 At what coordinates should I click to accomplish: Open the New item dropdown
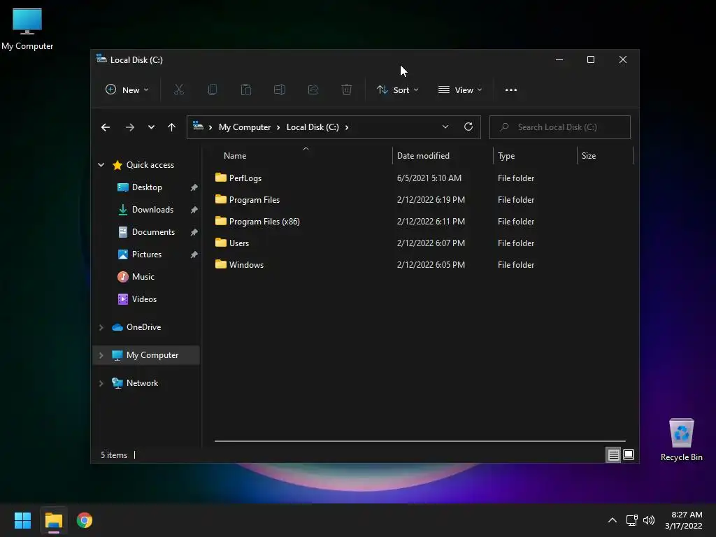coord(127,90)
